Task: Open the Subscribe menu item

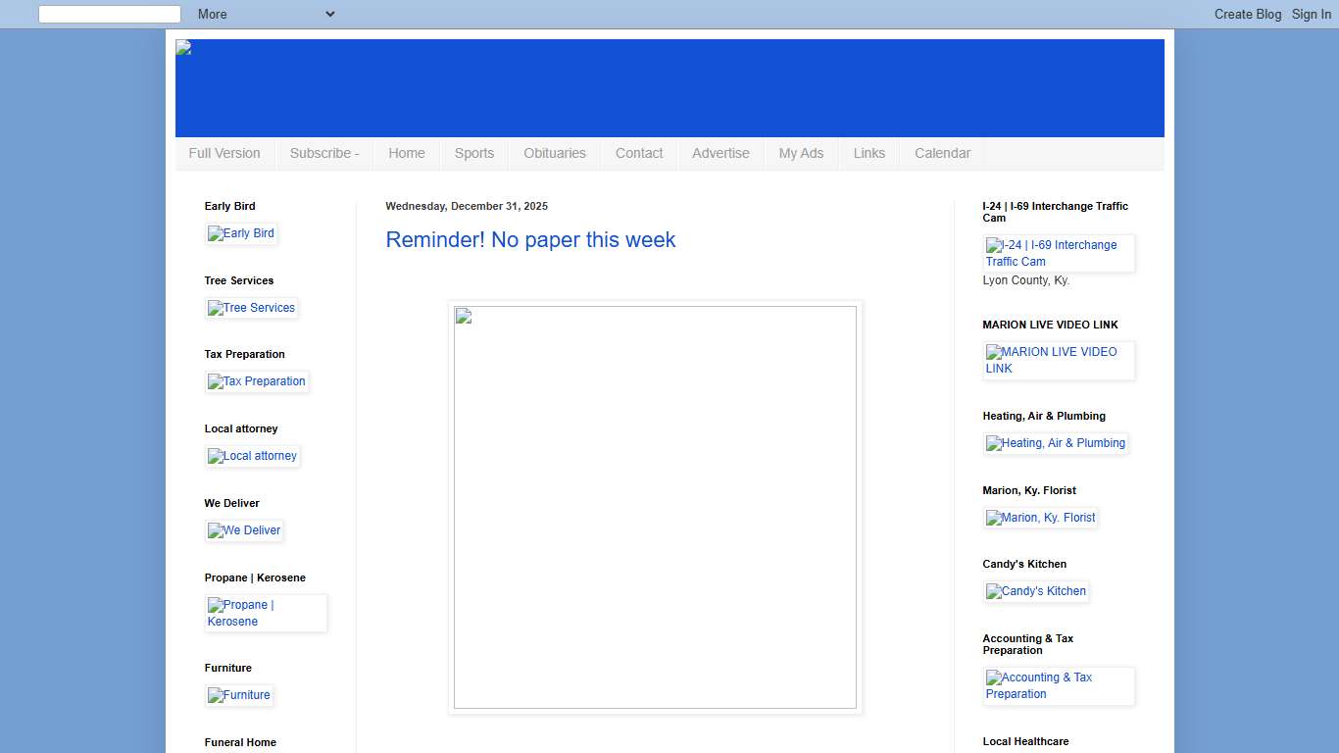Action: 324,153
